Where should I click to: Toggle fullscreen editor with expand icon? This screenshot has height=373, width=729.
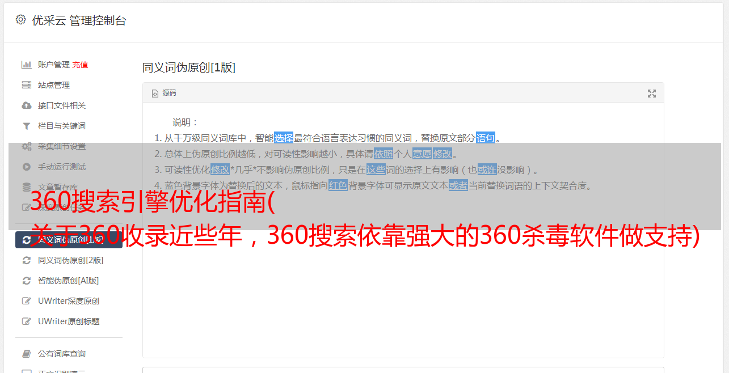(652, 94)
